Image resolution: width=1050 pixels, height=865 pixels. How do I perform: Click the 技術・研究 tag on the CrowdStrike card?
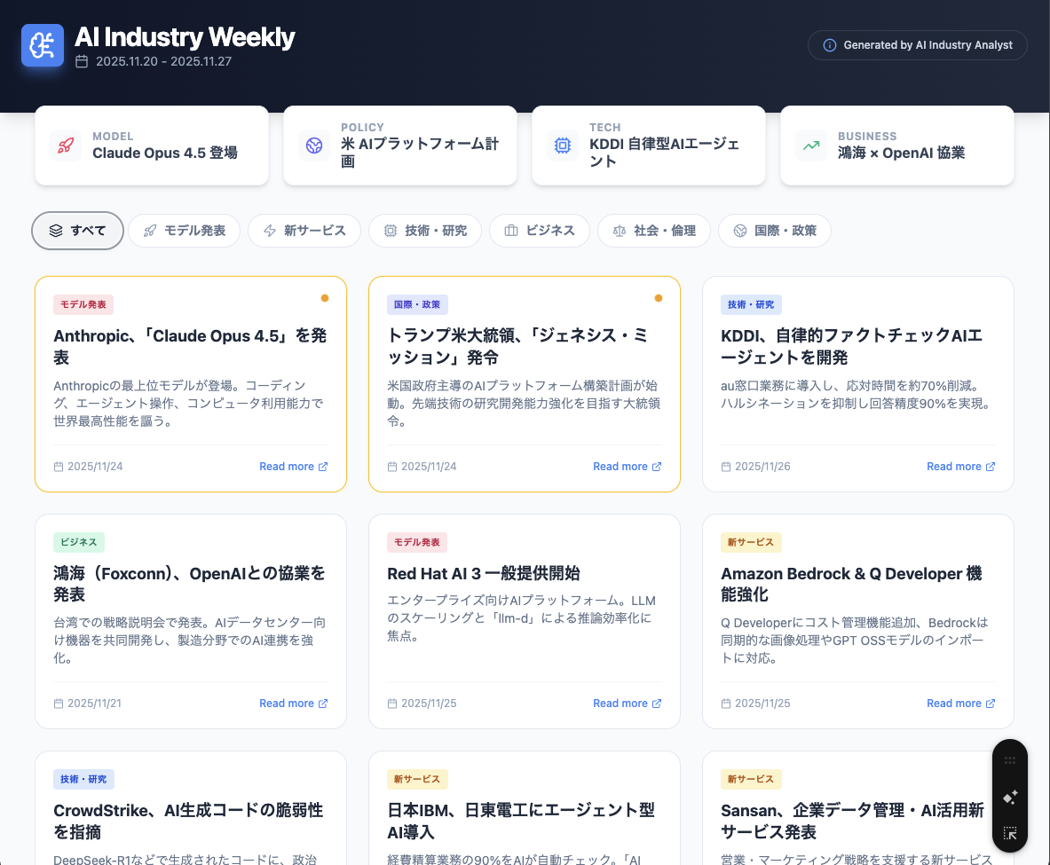(83, 779)
